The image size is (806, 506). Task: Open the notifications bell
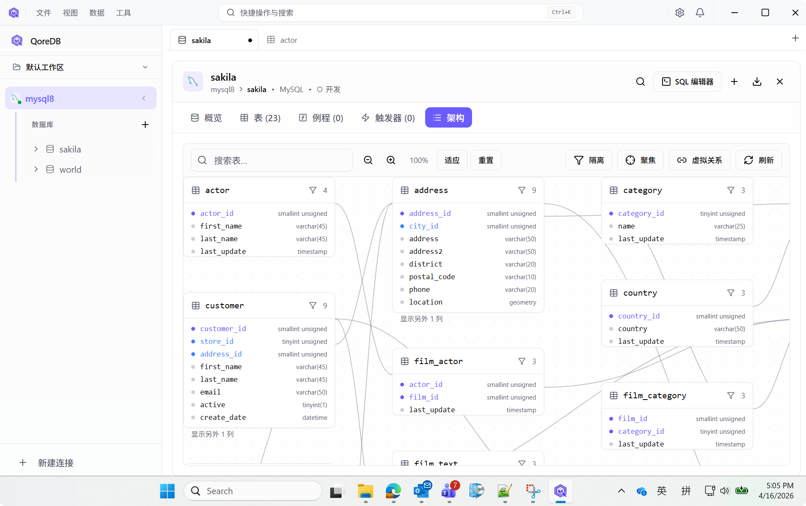pos(700,13)
